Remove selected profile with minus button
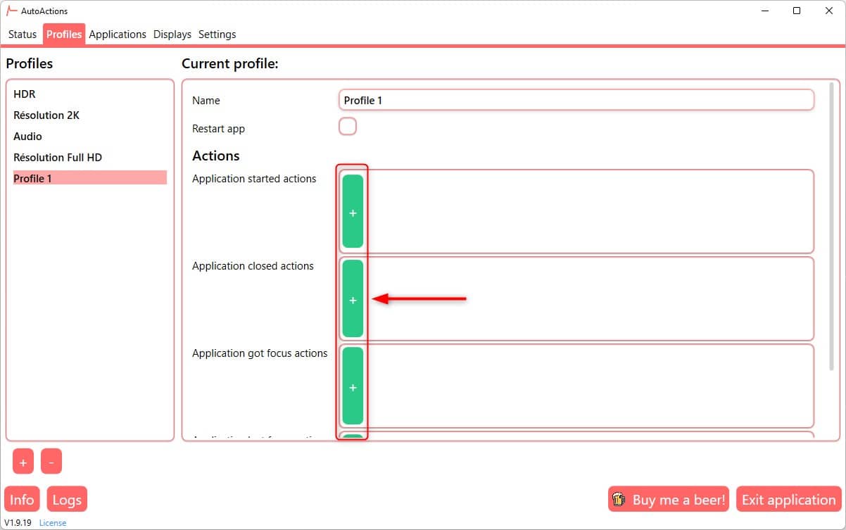This screenshot has width=846, height=530. tap(51, 462)
